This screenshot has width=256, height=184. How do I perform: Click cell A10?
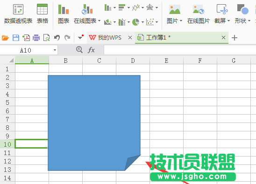pos(31,144)
